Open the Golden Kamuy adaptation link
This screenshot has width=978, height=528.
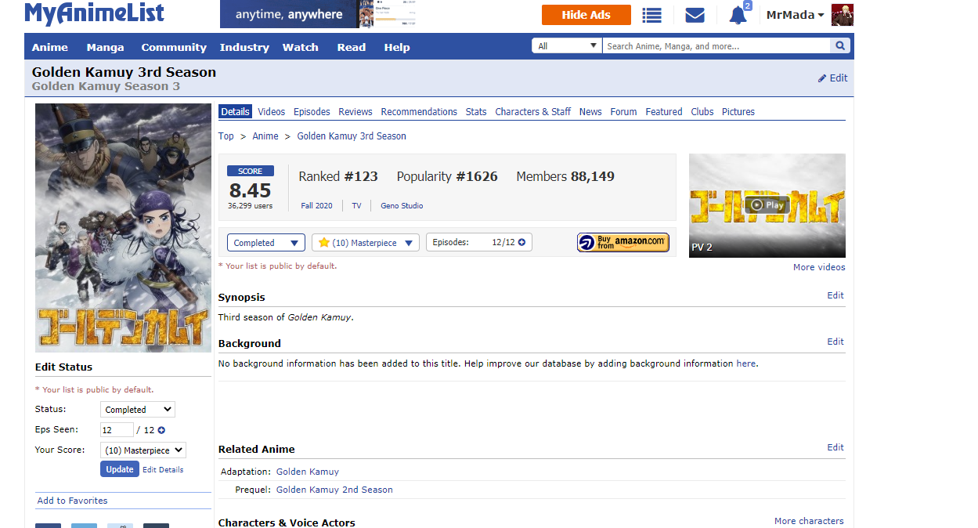(308, 472)
